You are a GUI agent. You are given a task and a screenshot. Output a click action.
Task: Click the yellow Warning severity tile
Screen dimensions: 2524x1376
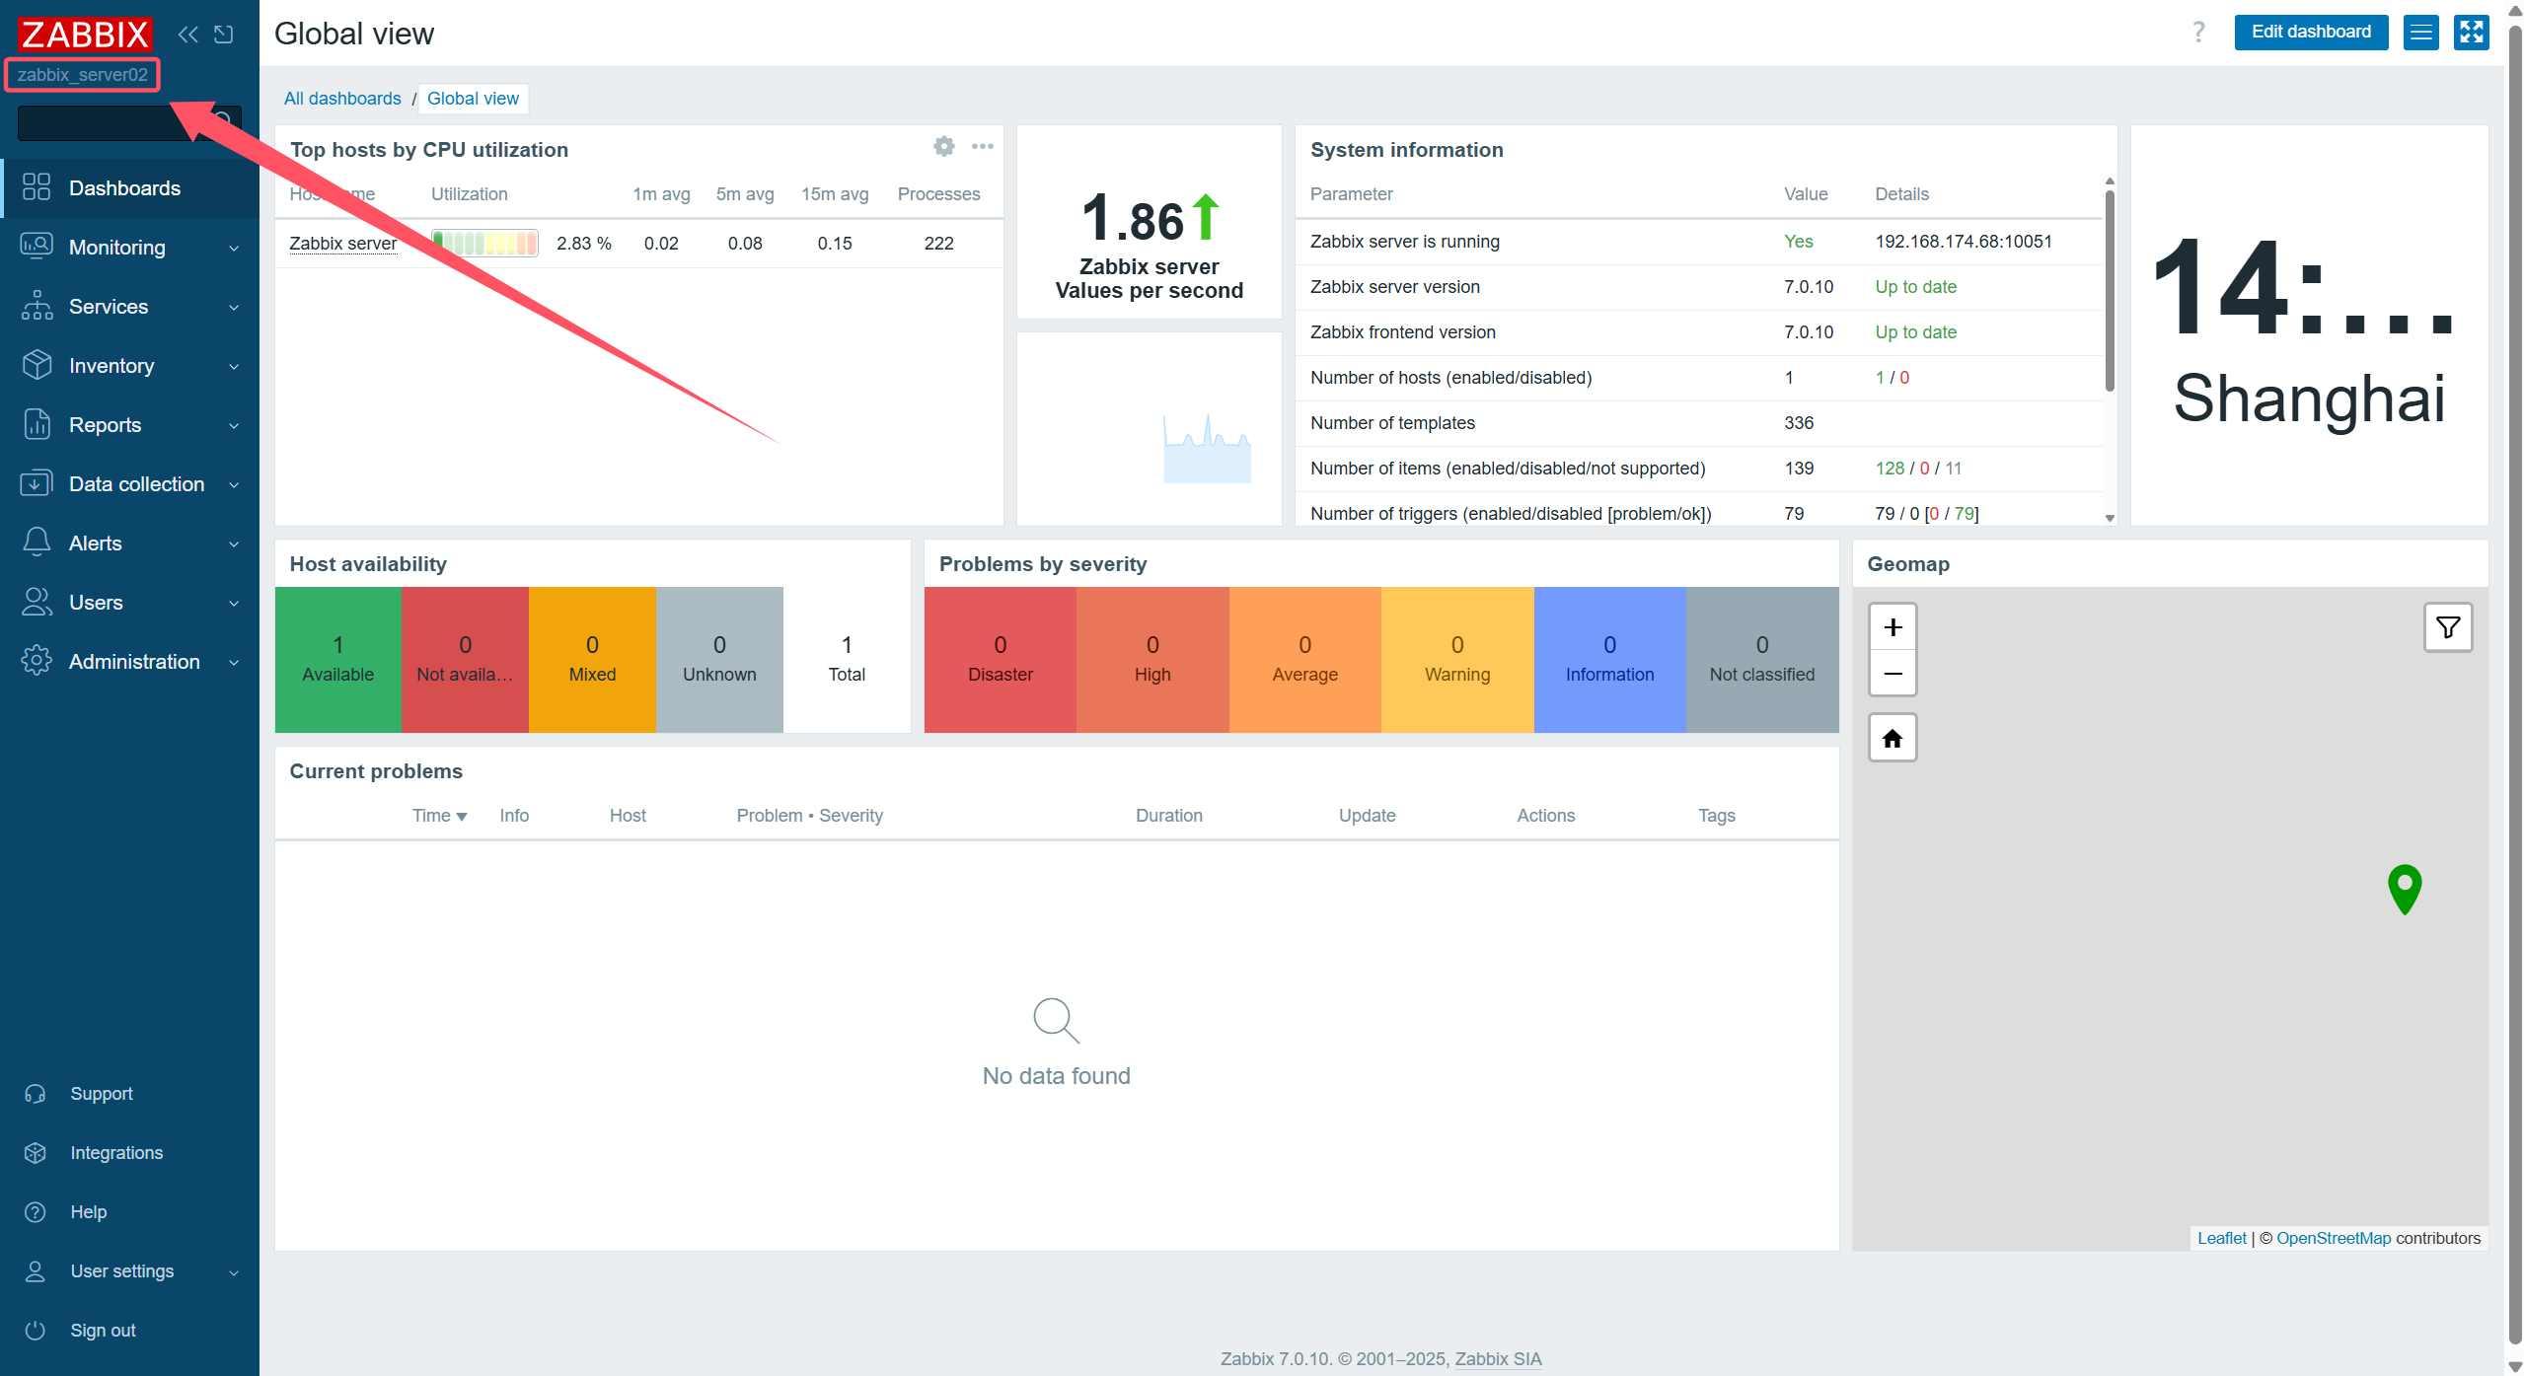tap(1457, 659)
